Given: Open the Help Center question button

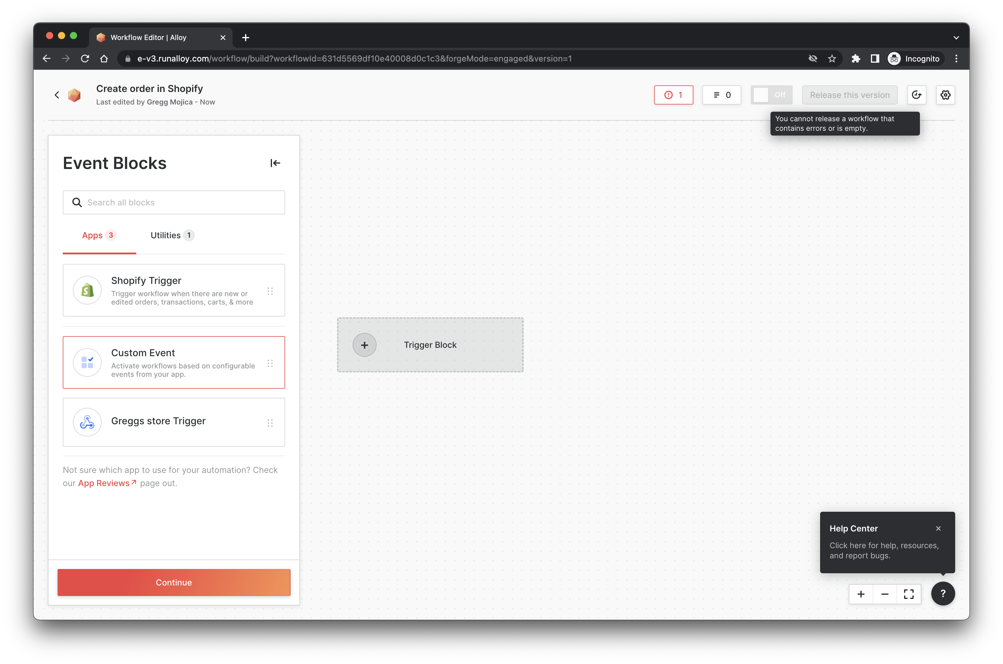Looking at the screenshot, I should coord(943,594).
